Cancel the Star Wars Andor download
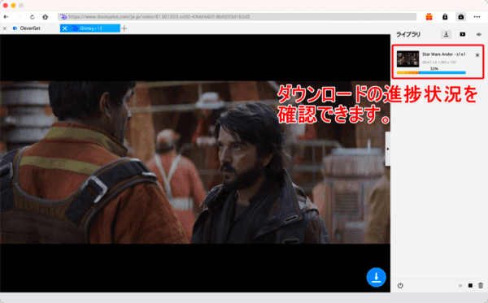 pos(477,55)
